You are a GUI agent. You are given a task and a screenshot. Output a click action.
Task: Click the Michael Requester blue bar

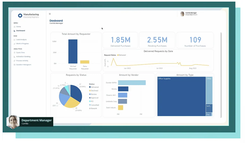point(73,52)
